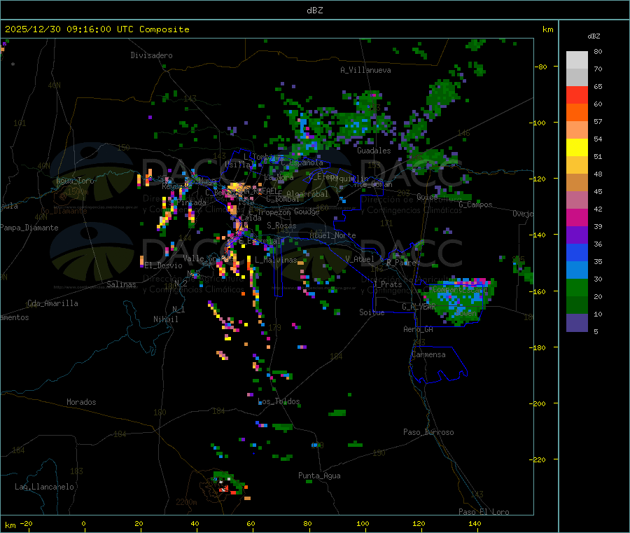Screen dimensions: 630x533
Task: Click the timestamp 2025/12/30 09:16:00 UTC Composite
Action: click(97, 29)
